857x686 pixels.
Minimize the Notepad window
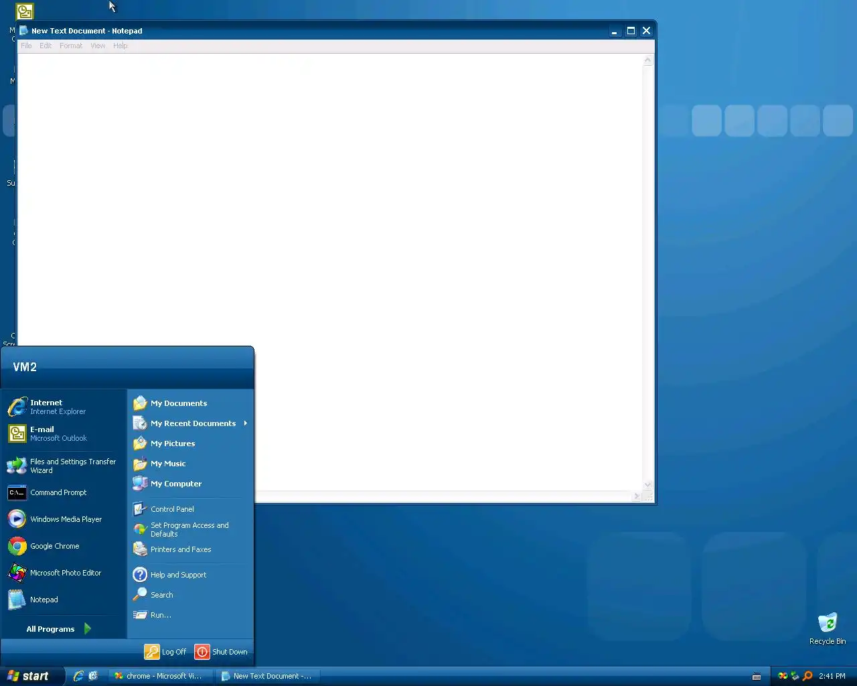(x=615, y=31)
